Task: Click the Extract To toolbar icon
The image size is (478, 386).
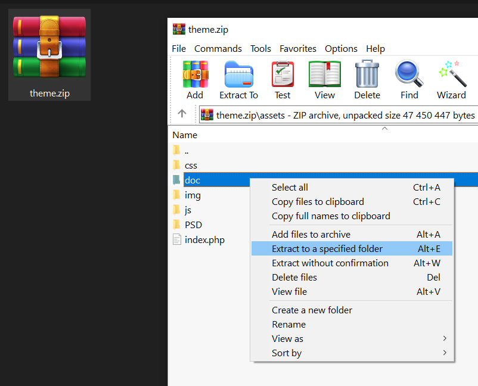Action: point(238,74)
